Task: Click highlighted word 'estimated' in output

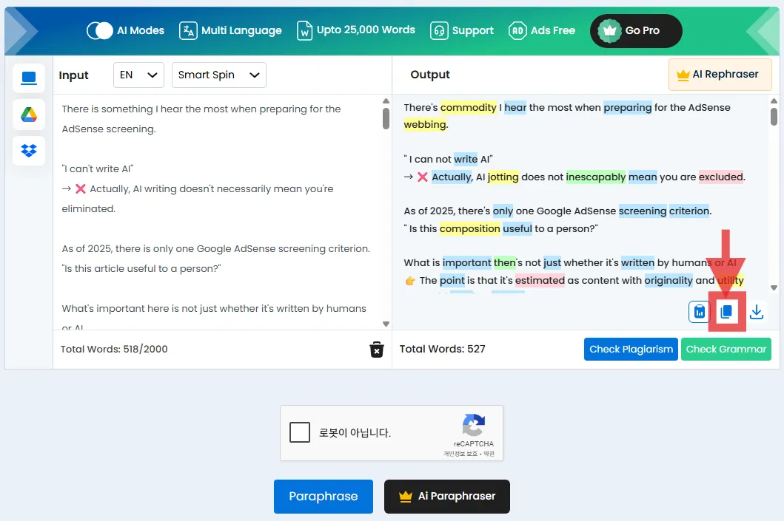Action: (540, 281)
